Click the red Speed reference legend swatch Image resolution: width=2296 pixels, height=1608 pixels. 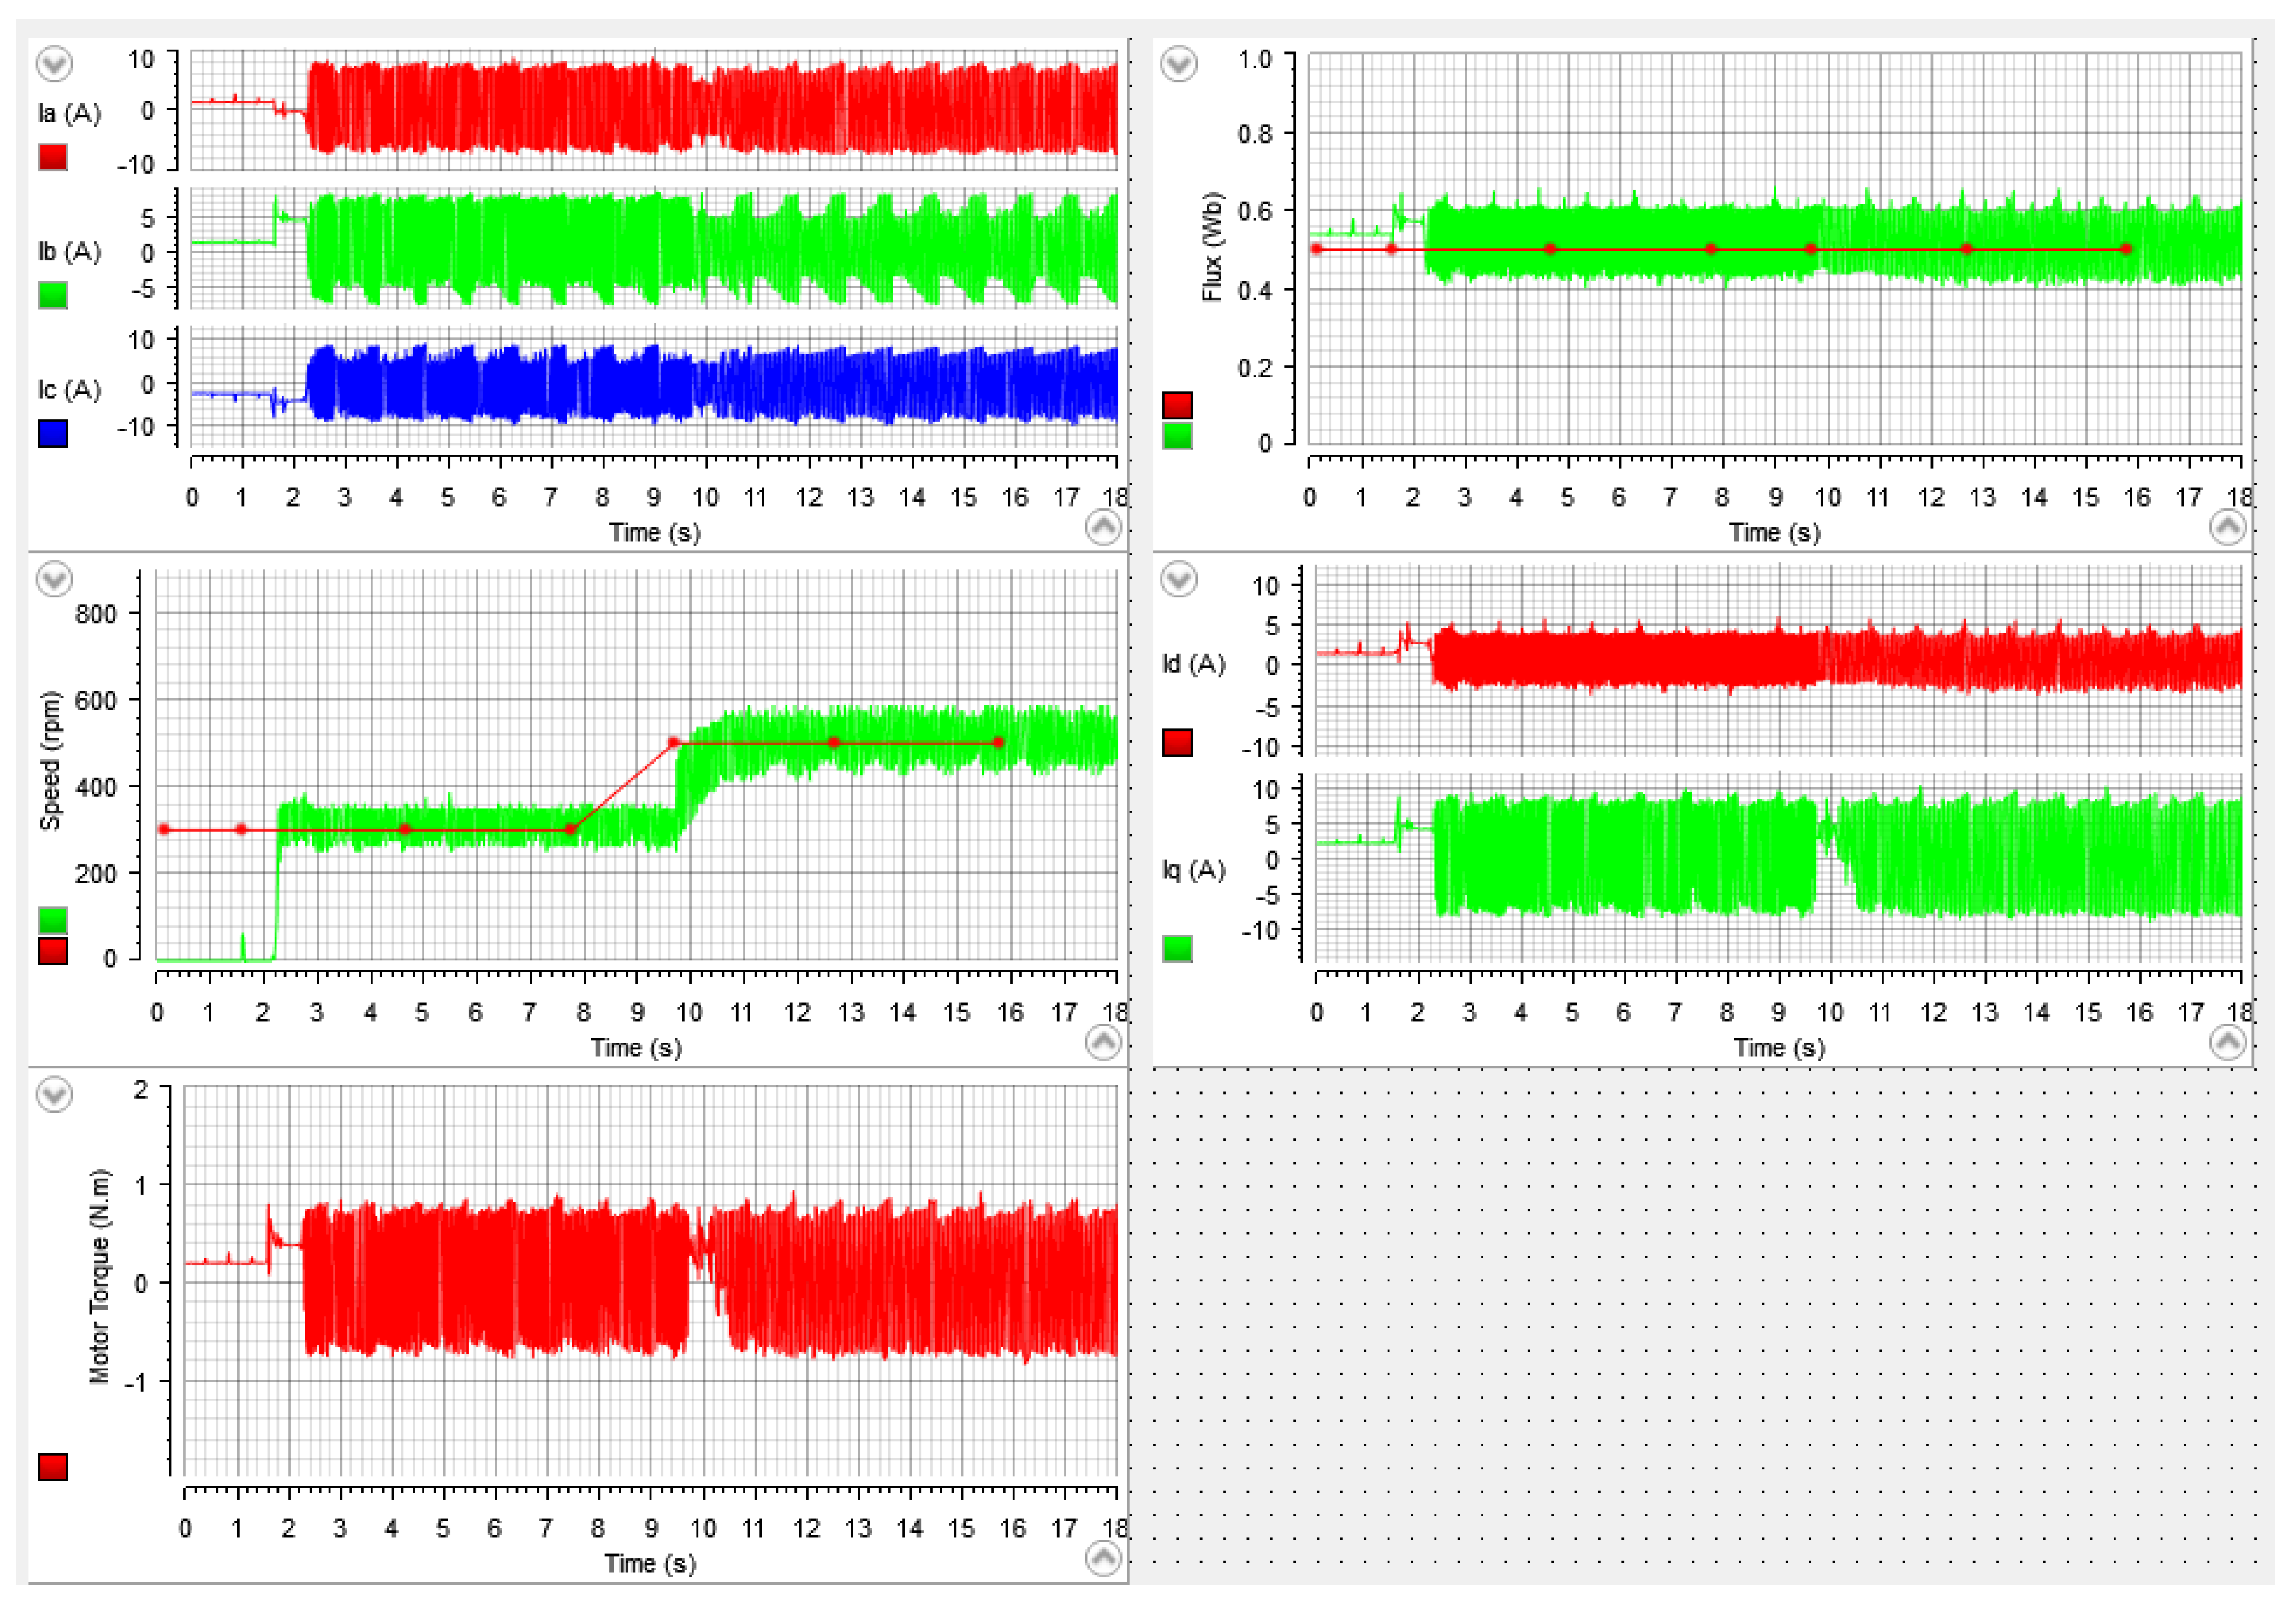[53, 951]
